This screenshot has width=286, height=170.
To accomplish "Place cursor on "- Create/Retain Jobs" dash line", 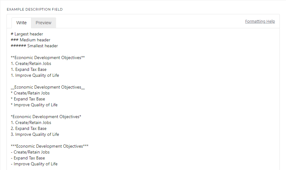I will pyautogui.click(x=30, y=152).
